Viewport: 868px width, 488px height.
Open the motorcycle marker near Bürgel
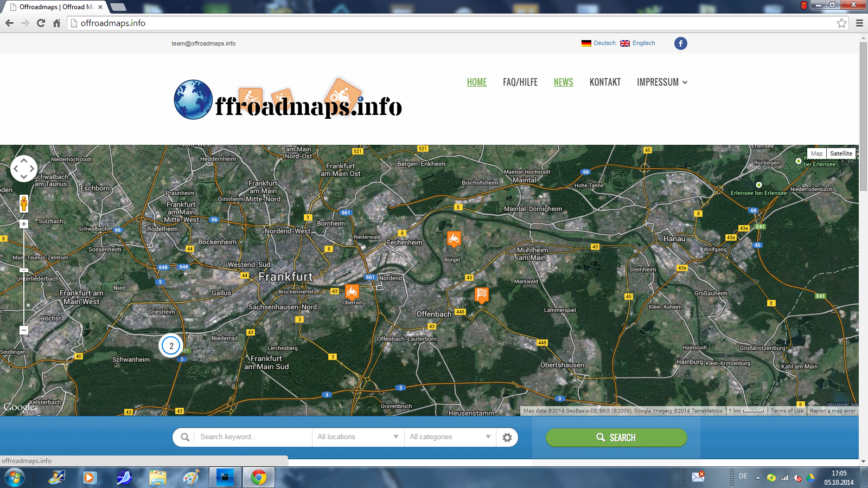(x=454, y=239)
